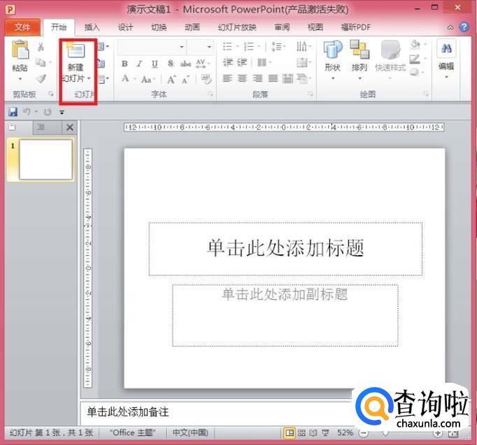This screenshot has height=445, width=477.
Task: Center align paragraph text
Action: tap(242, 79)
